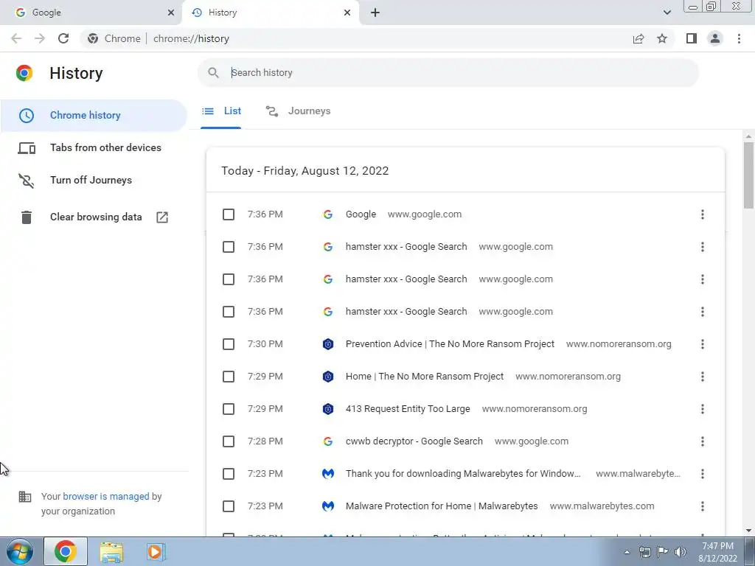
Task: Click the search magnifier icon
Action: coord(213,73)
